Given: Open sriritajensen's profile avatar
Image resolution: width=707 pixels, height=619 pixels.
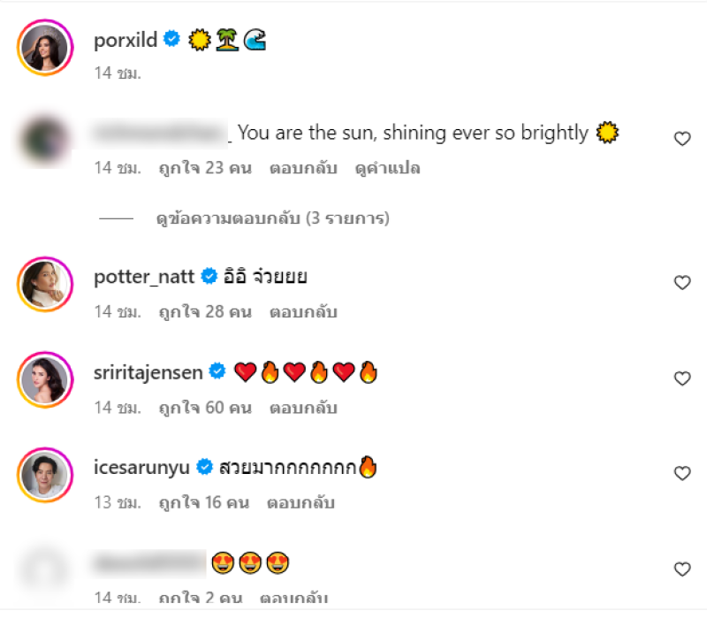Looking at the screenshot, I should pyautogui.click(x=43, y=380).
